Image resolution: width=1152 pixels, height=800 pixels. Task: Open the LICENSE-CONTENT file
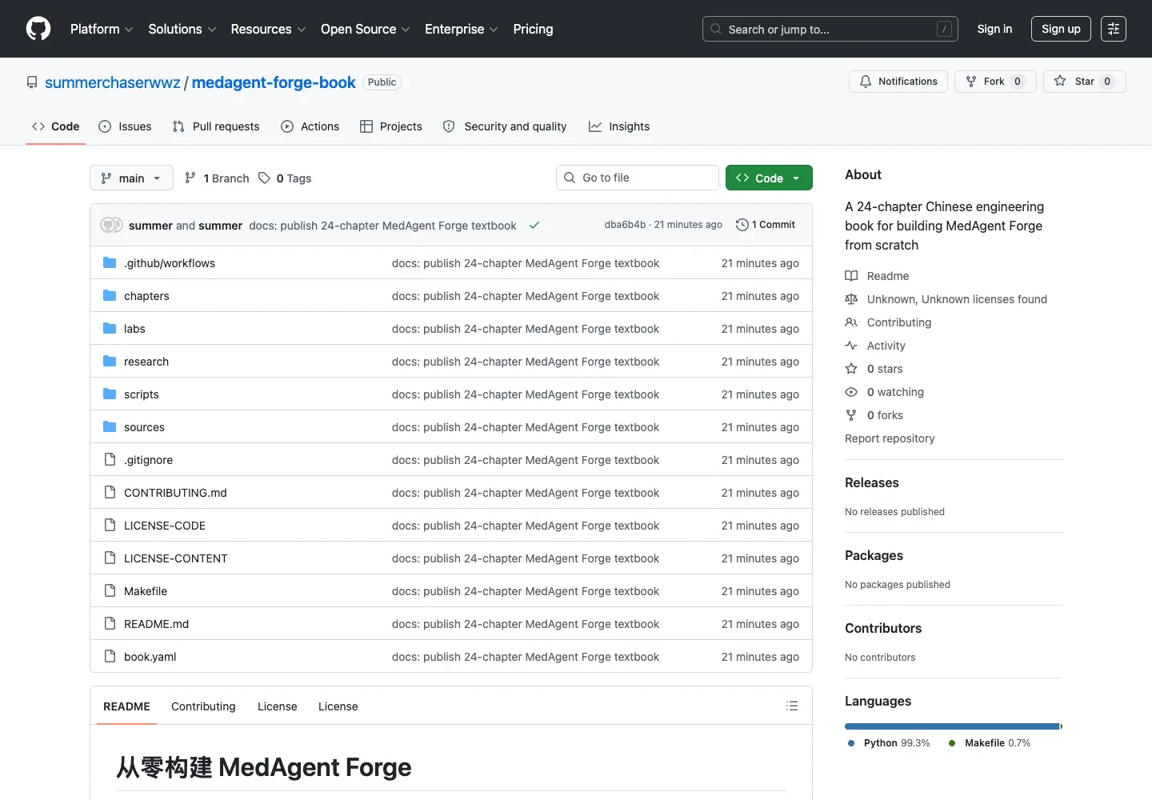[176, 558]
